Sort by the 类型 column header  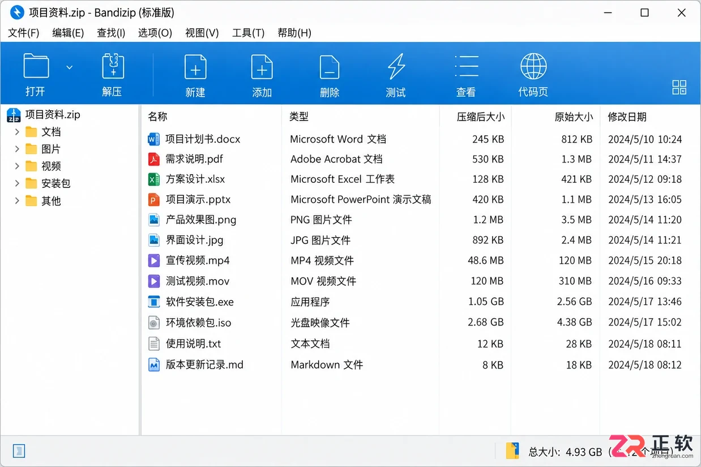tap(299, 117)
